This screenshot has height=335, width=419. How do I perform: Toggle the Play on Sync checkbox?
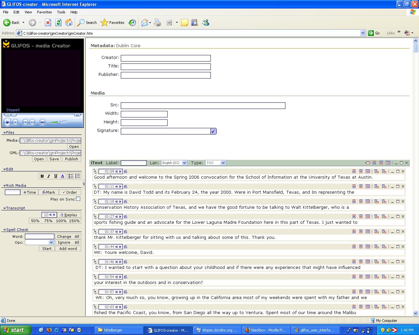[x=78, y=199]
